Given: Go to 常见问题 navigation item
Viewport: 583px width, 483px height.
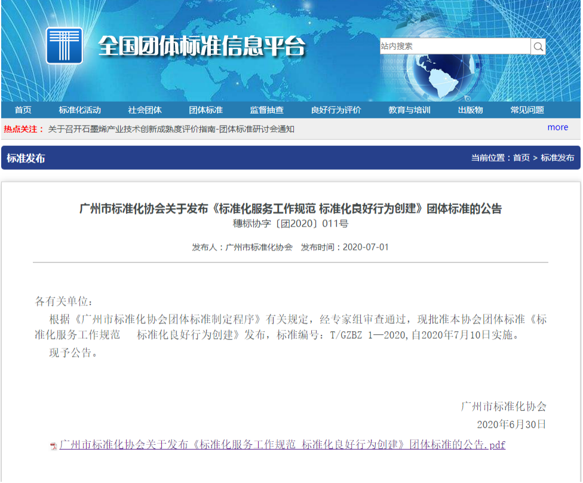Looking at the screenshot, I should click(x=527, y=110).
